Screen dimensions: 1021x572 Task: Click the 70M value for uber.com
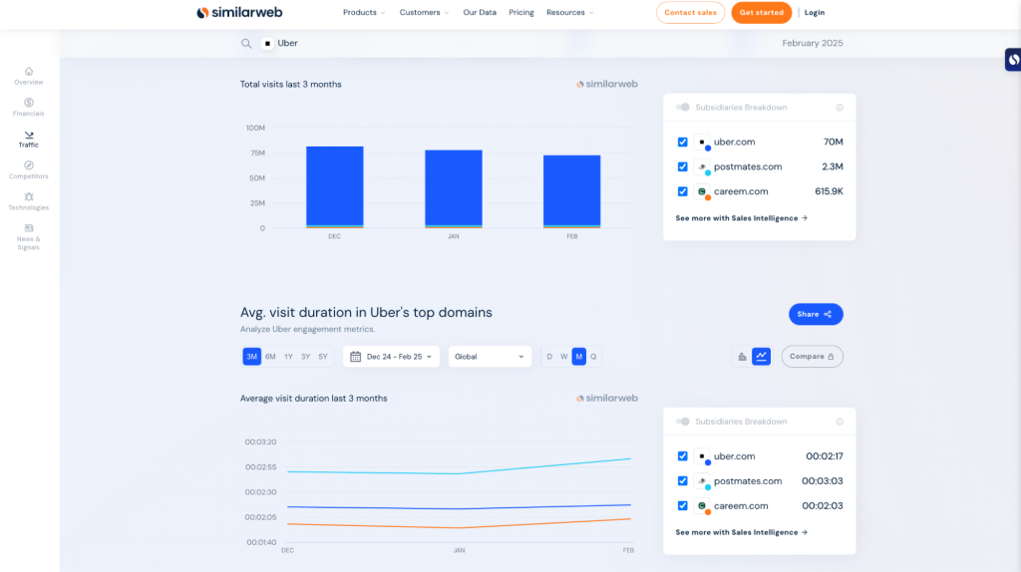coord(833,142)
